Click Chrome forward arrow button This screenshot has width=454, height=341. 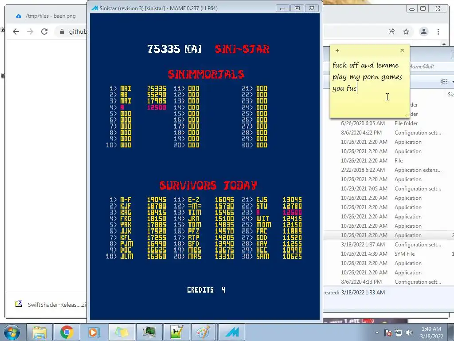tap(30, 32)
